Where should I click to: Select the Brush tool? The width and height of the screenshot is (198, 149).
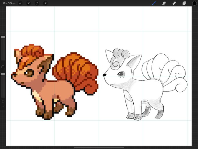154,3
